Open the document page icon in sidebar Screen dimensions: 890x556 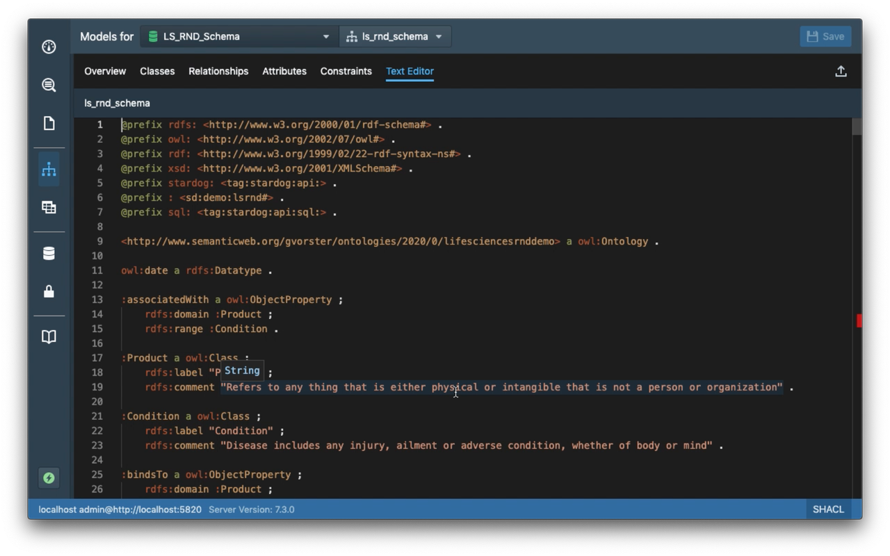click(x=49, y=124)
